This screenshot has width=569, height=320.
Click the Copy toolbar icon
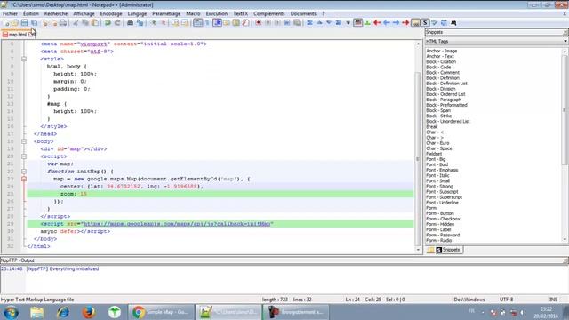[x=85, y=23]
